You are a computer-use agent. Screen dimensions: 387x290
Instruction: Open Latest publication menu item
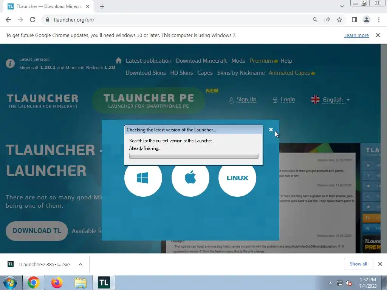pyautogui.click(x=148, y=61)
